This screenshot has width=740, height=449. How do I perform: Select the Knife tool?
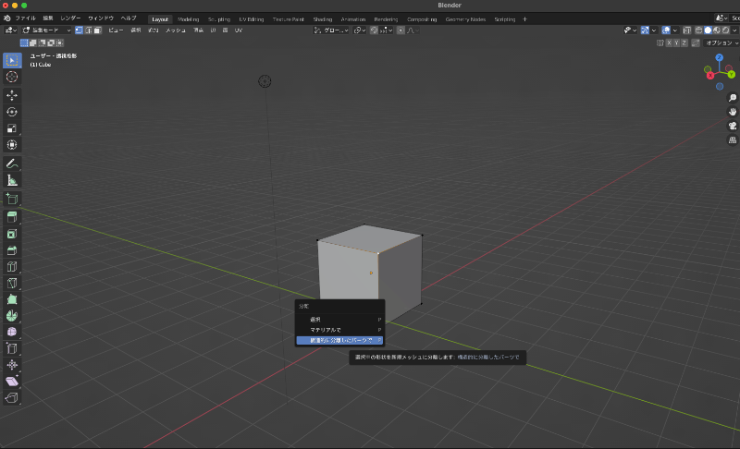(12, 283)
